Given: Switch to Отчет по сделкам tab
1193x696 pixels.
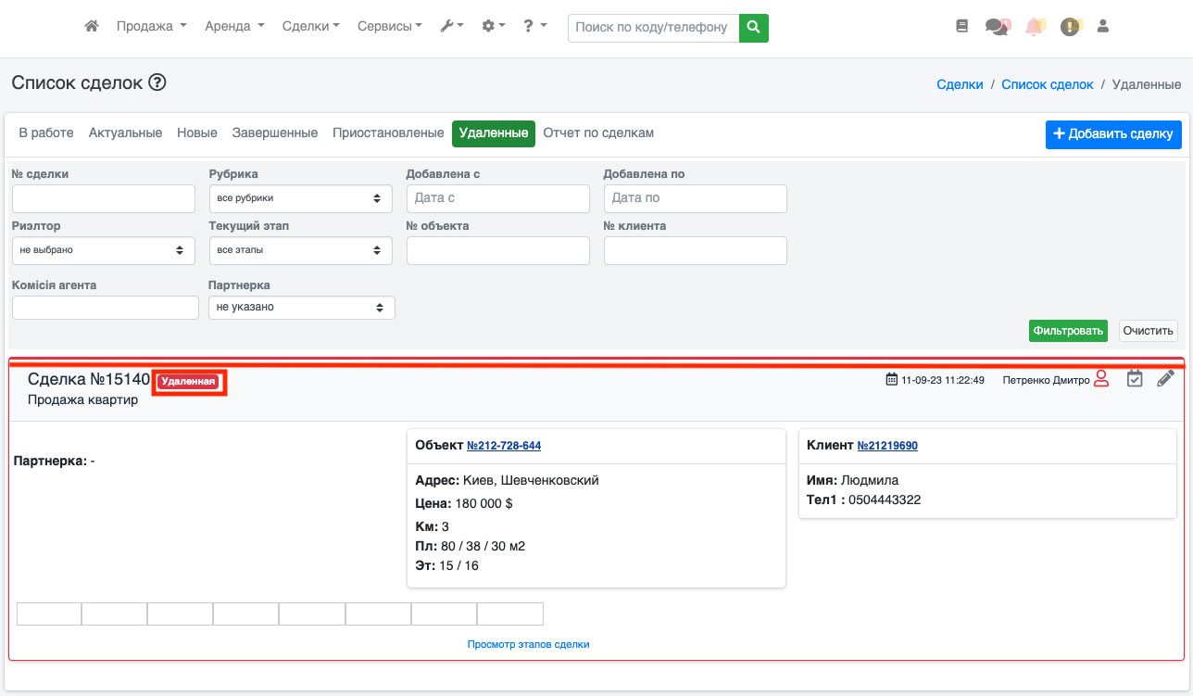Looking at the screenshot, I should (x=598, y=133).
